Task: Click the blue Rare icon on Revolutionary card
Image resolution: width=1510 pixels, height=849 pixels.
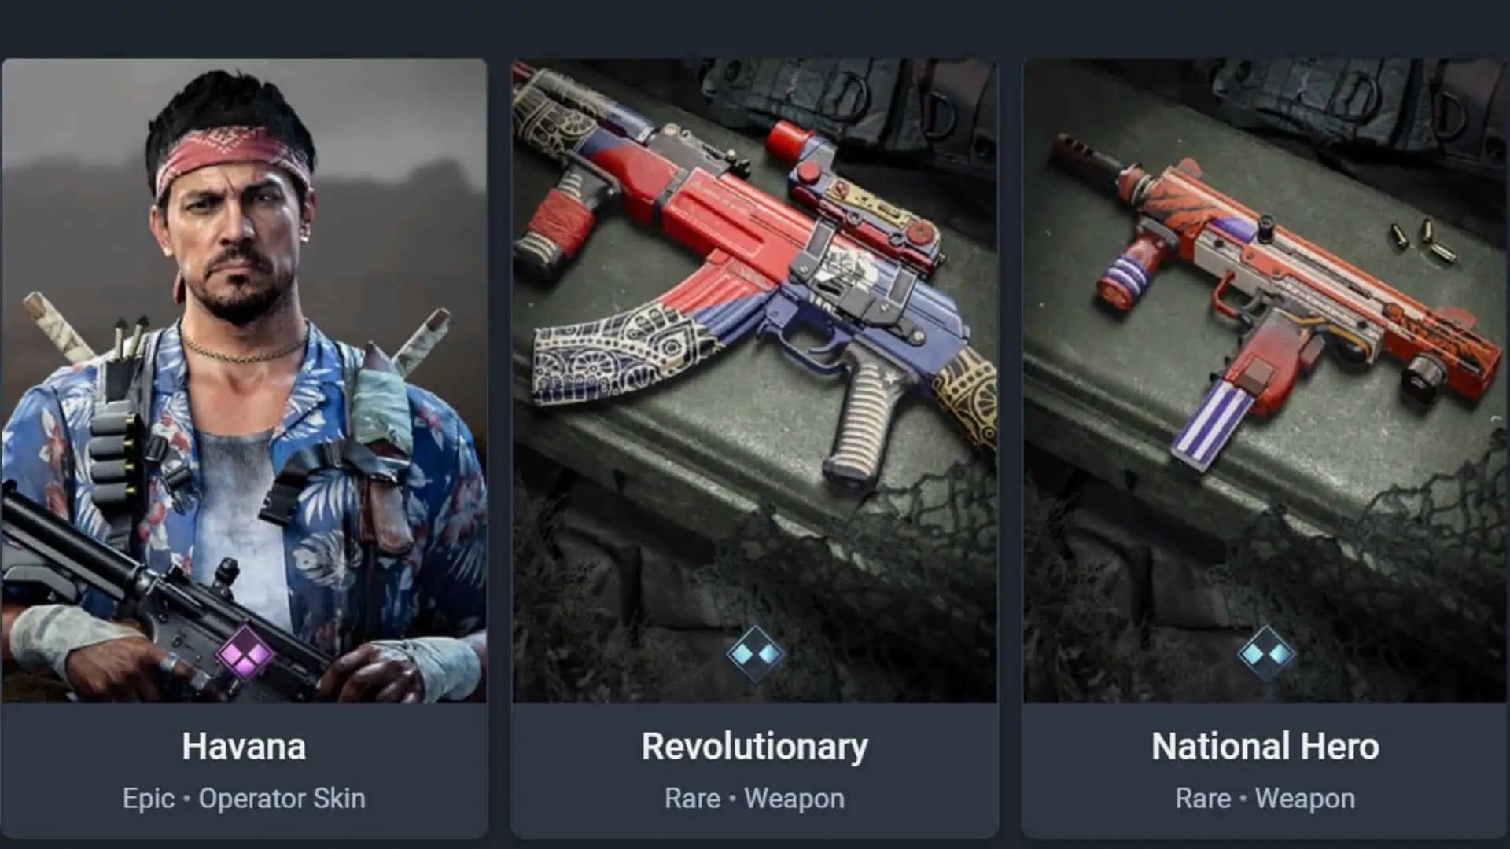Action: point(755,653)
